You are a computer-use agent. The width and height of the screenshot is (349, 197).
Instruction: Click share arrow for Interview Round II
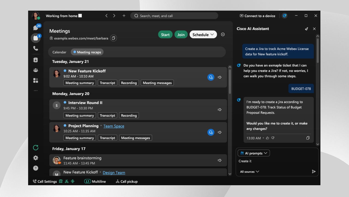coord(220,110)
